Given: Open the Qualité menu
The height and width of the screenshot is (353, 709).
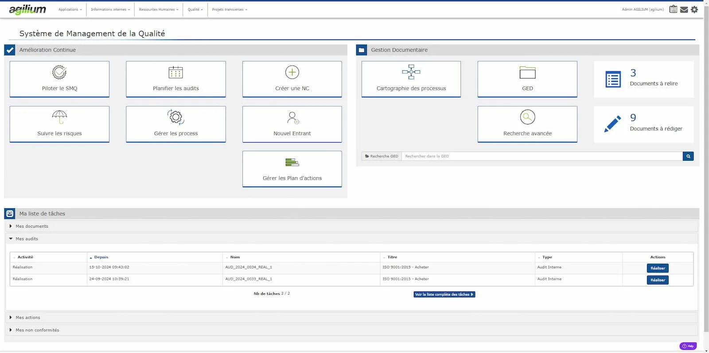Looking at the screenshot, I should 195,9.
